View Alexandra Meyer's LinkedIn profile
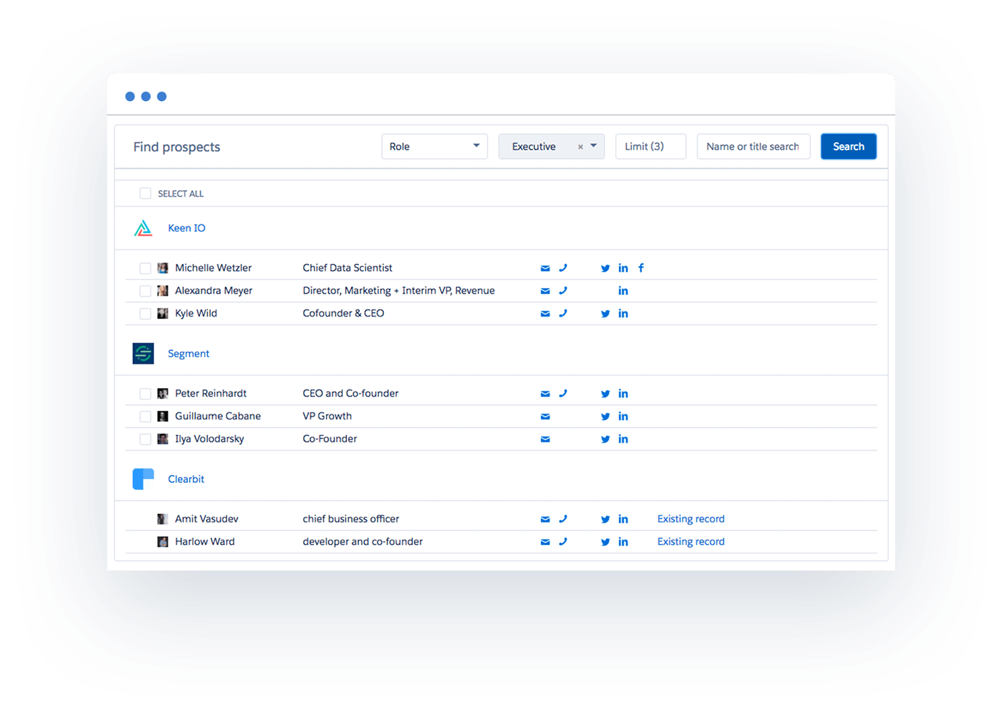This screenshot has height=712, width=1003. [623, 290]
